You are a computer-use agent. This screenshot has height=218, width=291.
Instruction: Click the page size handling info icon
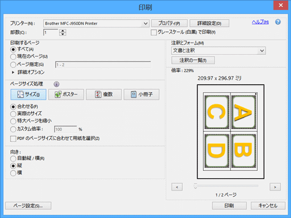coord(56,84)
